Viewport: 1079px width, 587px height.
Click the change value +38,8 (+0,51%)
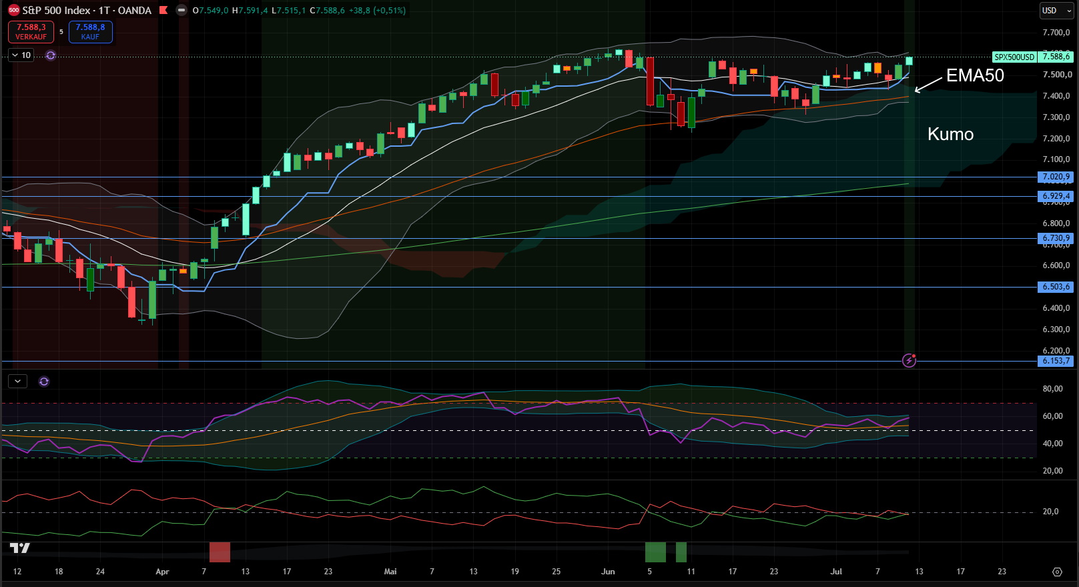(377, 11)
